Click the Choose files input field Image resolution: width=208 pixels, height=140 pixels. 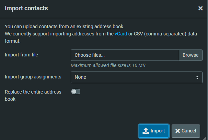coord(125,55)
